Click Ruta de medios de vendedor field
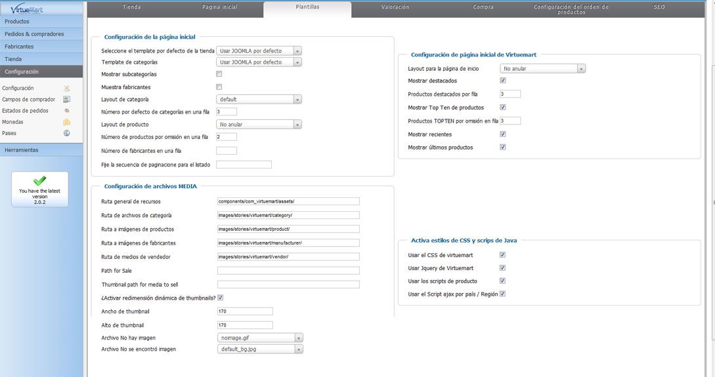Viewport: 715px width, 377px height. point(288,257)
